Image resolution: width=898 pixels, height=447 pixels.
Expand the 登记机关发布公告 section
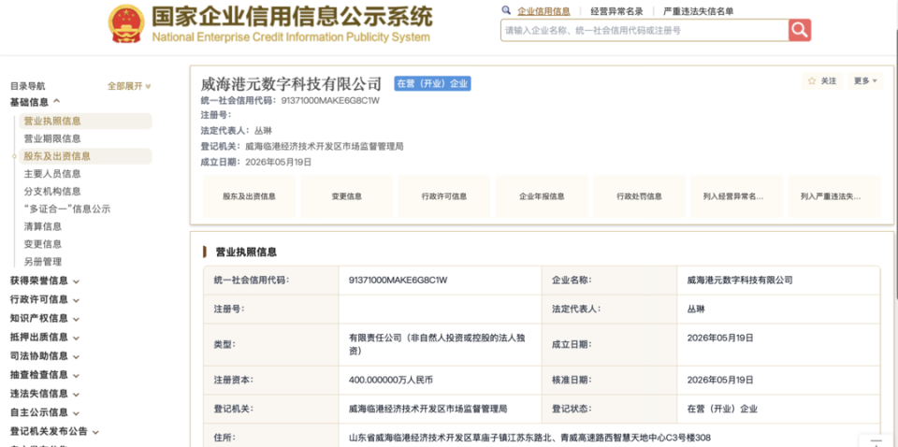tap(54, 431)
